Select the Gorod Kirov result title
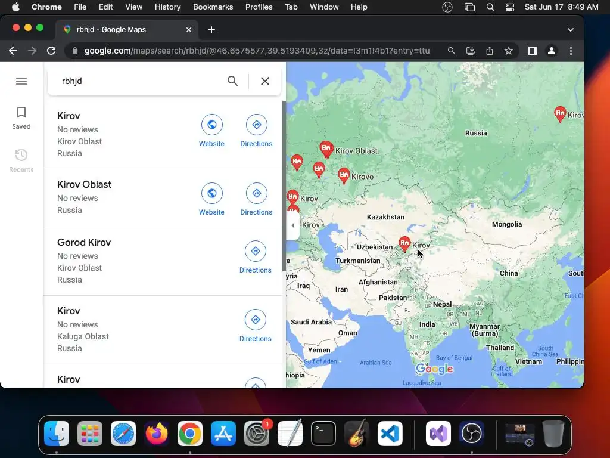Image resolution: width=610 pixels, height=458 pixels. 84,242
